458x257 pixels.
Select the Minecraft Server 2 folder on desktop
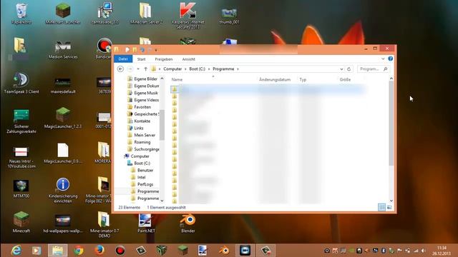pyautogui.click(x=146, y=14)
